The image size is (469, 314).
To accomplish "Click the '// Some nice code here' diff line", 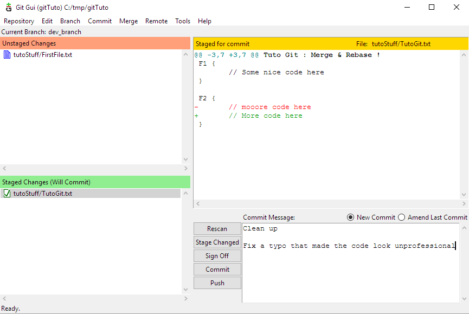I will (277, 72).
